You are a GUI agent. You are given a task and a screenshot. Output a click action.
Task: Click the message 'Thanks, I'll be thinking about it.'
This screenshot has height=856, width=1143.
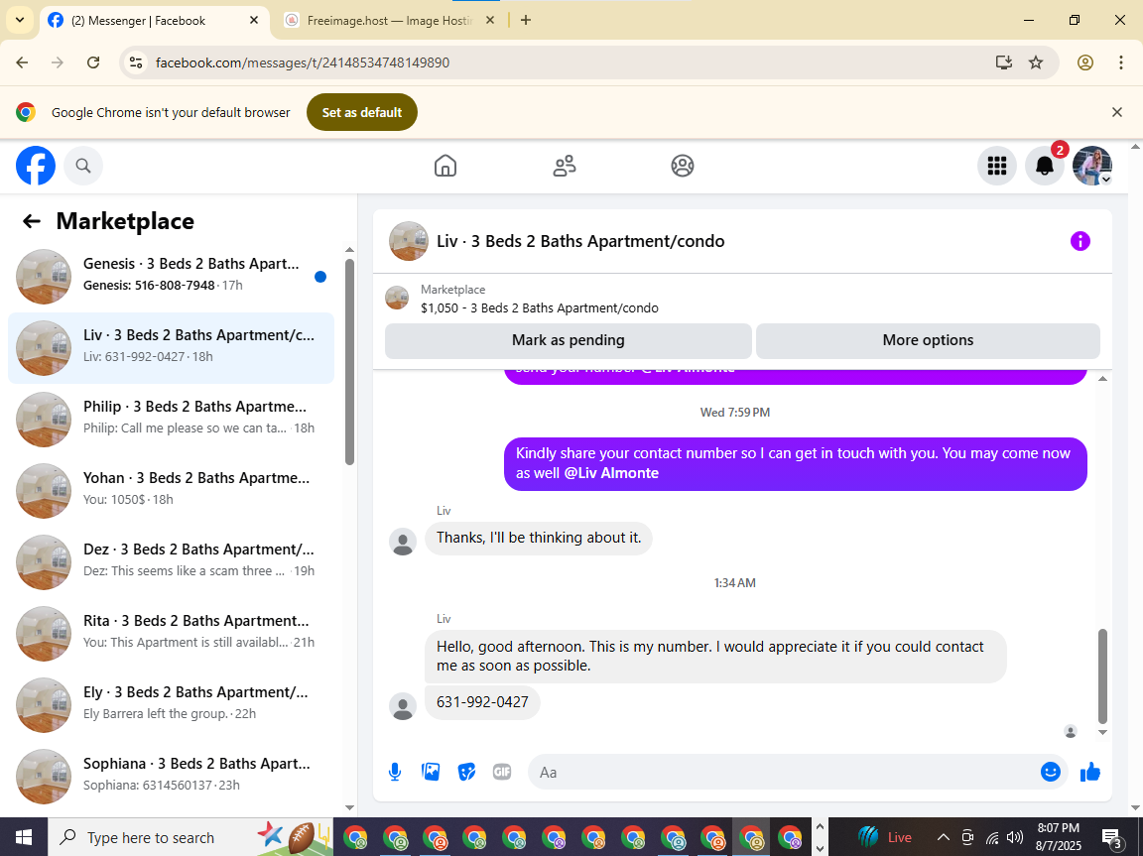coord(539,538)
